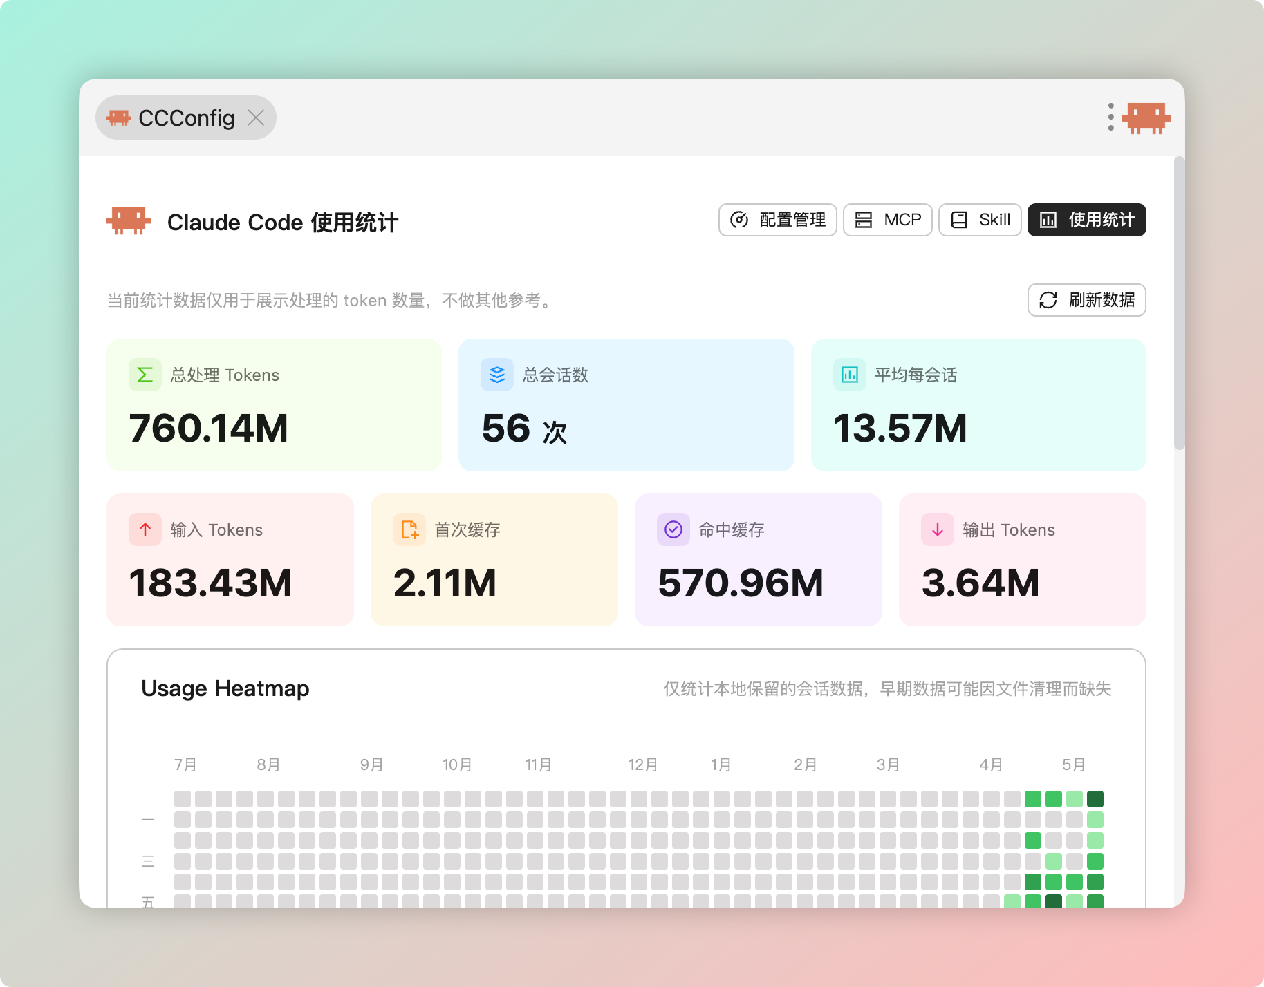Click the orange Claude mascot icon in the title bar
Screen dimensions: 1264x987
point(1146,117)
